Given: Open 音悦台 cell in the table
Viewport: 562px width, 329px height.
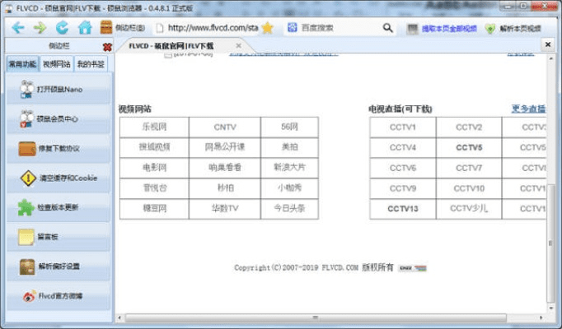Looking at the screenshot, I should tap(154, 188).
